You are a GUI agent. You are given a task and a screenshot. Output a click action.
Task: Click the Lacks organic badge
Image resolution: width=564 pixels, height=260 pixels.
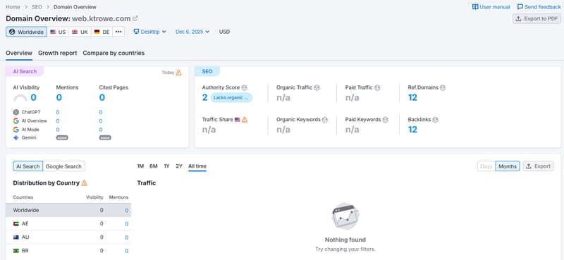tap(231, 98)
